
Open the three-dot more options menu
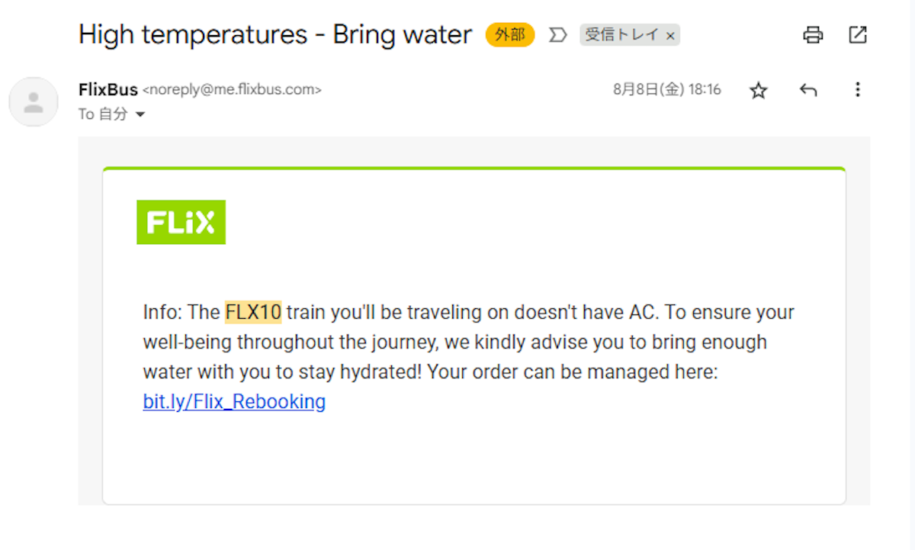pos(858,91)
